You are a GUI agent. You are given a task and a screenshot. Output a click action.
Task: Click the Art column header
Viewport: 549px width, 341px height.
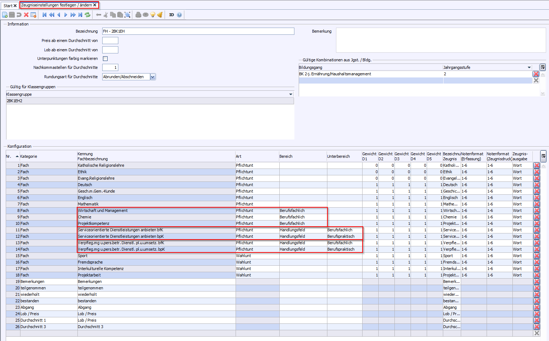[x=257, y=156]
